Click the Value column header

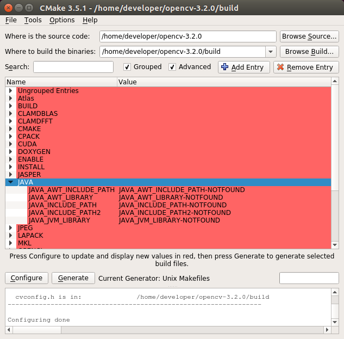[x=224, y=82]
